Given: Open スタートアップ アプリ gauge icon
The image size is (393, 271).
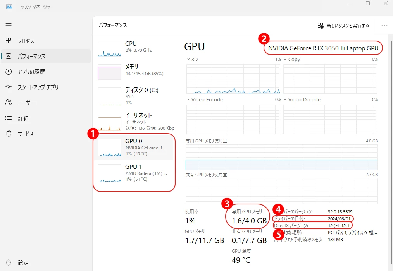Looking at the screenshot, I should point(9,87).
